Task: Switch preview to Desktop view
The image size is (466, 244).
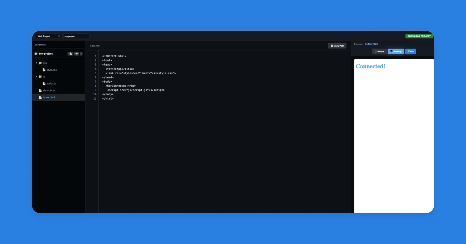Action: pos(396,51)
